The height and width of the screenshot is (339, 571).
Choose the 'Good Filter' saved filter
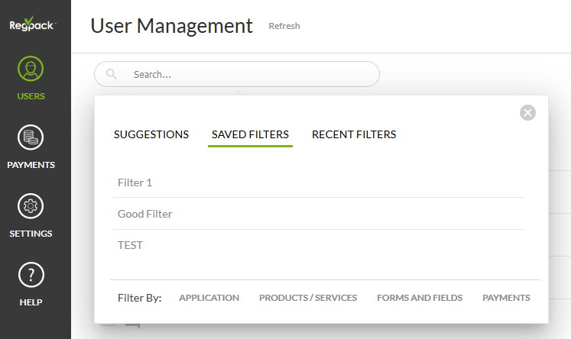(145, 214)
